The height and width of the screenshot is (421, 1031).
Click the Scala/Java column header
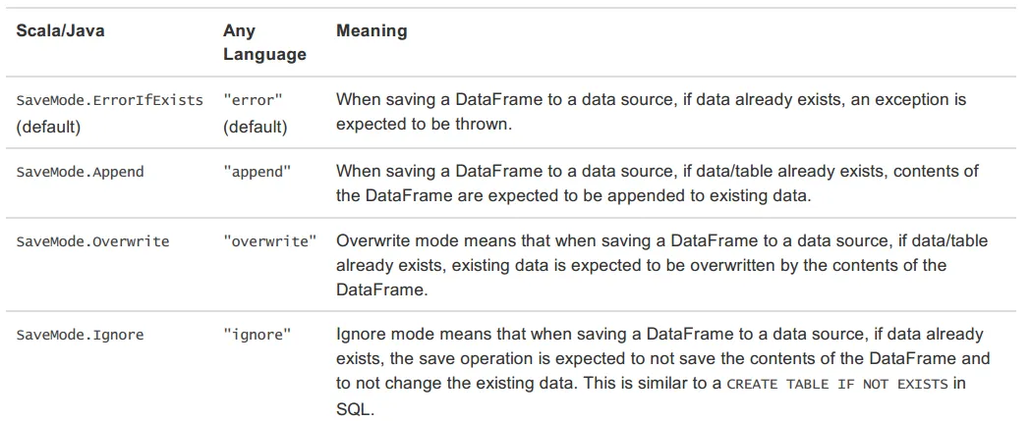pos(60,30)
